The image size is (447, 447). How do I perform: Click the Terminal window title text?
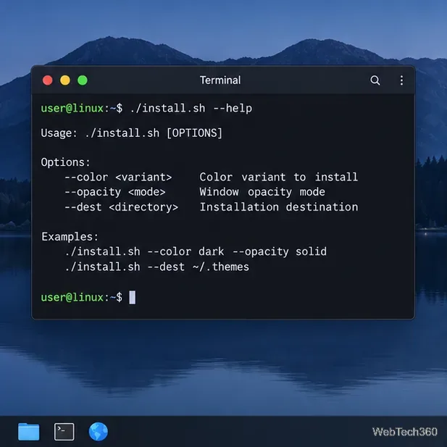[x=220, y=80]
